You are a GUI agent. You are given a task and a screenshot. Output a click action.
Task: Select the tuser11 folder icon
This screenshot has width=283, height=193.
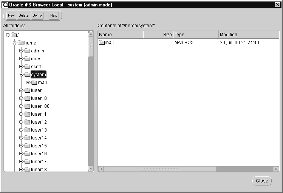[x=27, y=114]
